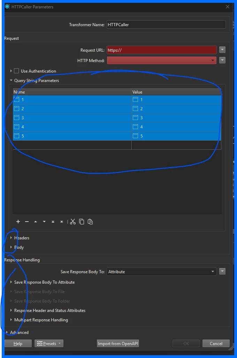This screenshot has width=237, height=358.
Task: Open HTTP Method options arrow menu
Action: pyautogui.click(x=222, y=60)
